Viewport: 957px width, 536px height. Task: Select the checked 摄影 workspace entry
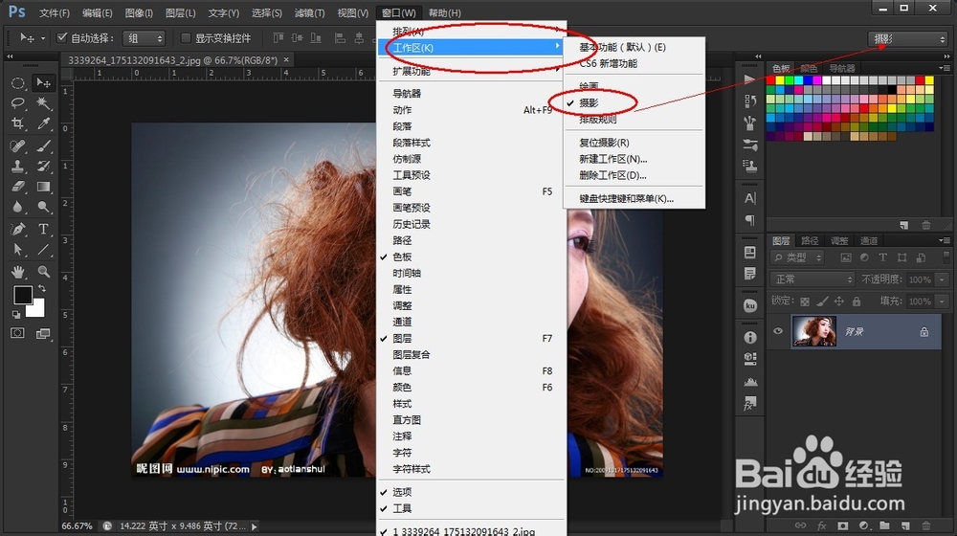(x=634, y=103)
